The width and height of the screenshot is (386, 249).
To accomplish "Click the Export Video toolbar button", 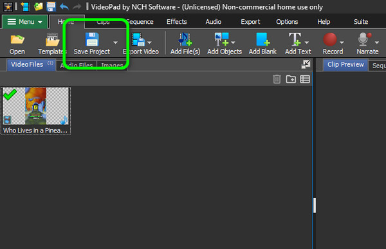I will pyautogui.click(x=140, y=44).
